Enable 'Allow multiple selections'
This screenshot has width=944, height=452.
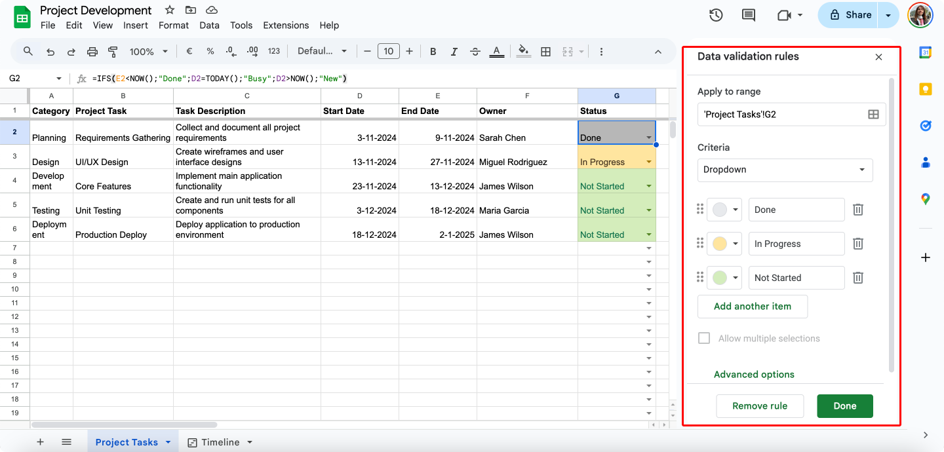[704, 338]
